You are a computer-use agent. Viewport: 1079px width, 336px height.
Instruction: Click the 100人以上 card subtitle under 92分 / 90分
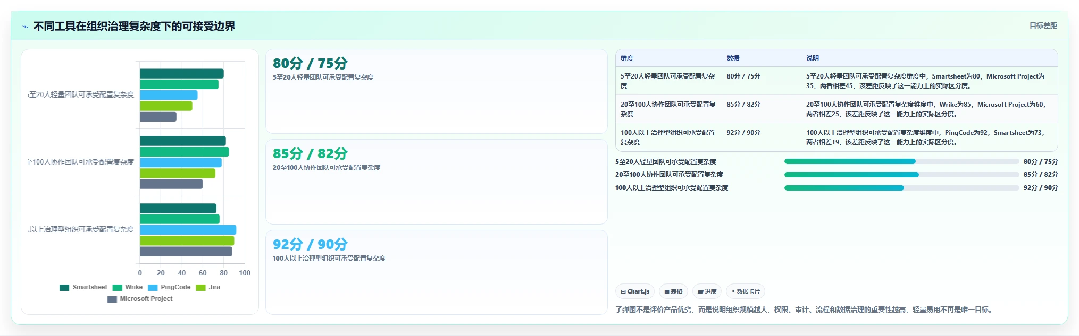click(x=329, y=259)
